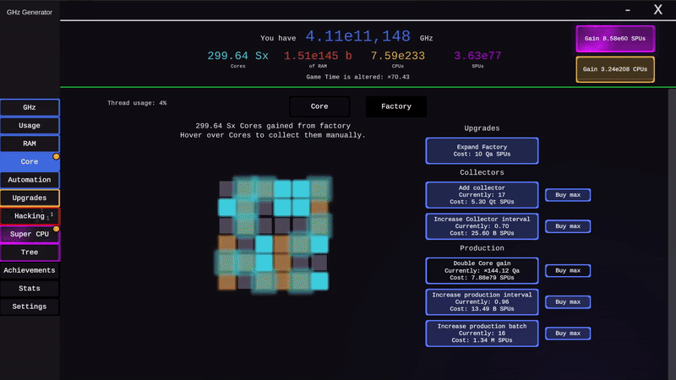Open the Automation sidebar tab
Viewport: 676px width, 380px height.
click(30, 180)
